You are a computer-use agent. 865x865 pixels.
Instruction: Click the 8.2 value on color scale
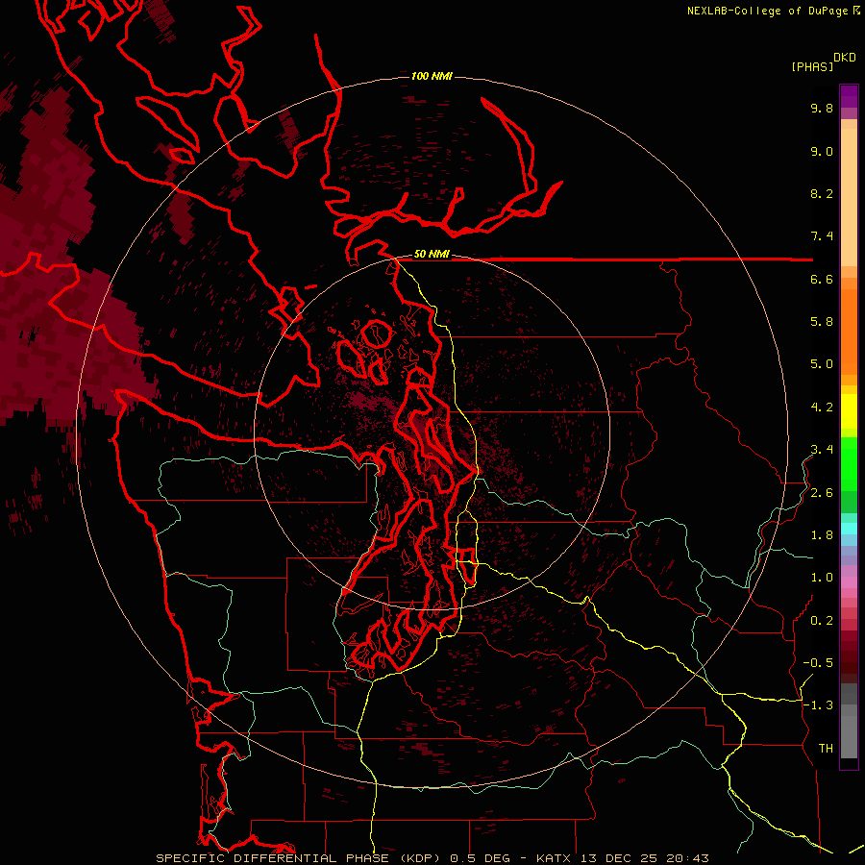point(822,193)
